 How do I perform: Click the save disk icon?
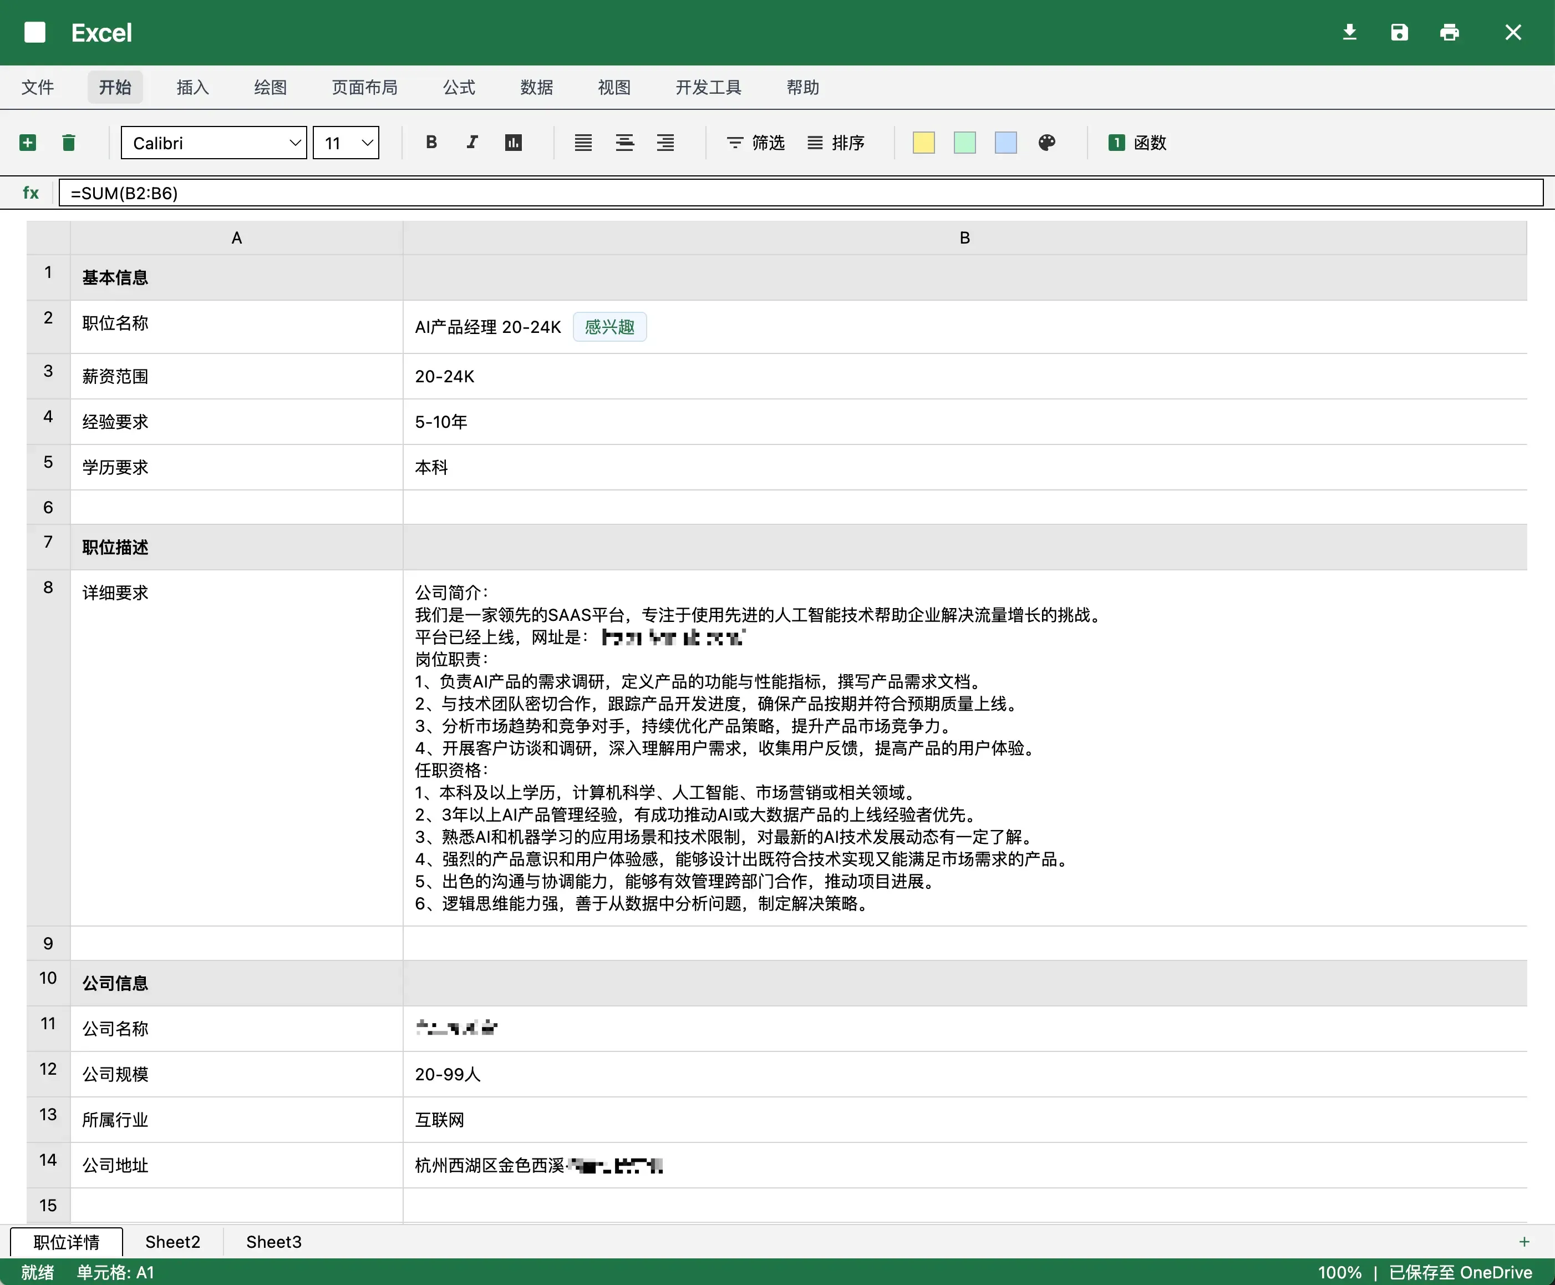(1399, 33)
